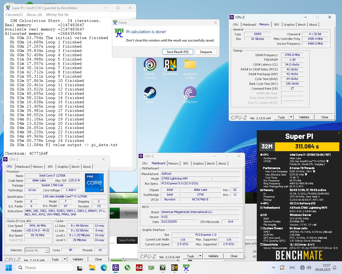Switch to the CPU-Z taskbar icon

116,268
